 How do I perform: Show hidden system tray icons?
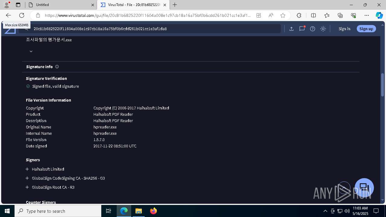[x=325, y=211]
